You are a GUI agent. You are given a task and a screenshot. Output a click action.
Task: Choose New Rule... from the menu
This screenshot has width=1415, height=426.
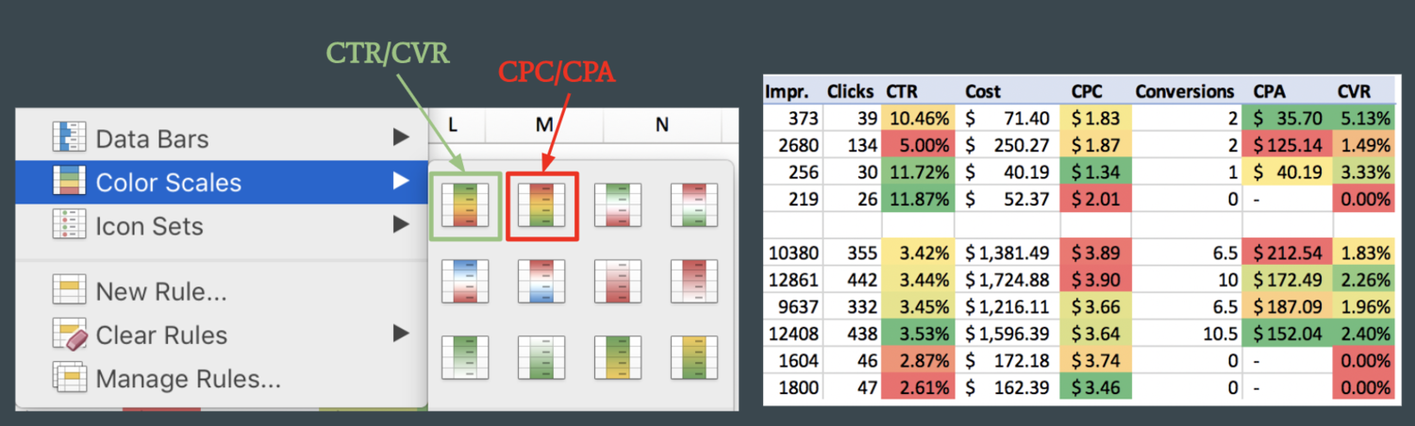pyautogui.click(x=222, y=291)
